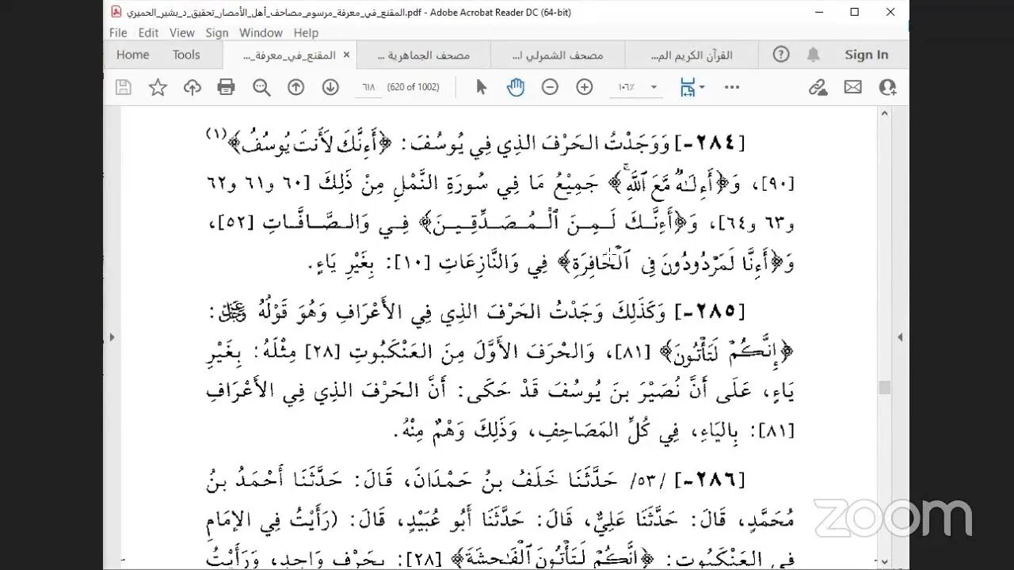Open the find text magnifier tool
Image resolution: width=1014 pixels, height=570 pixels.
pyautogui.click(x=261, y=87)
